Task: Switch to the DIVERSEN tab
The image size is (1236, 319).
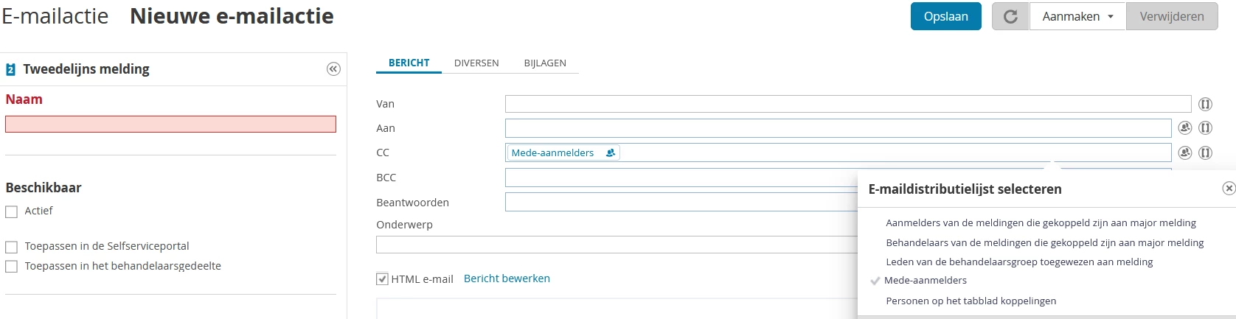Action: [x=476, y=63]
